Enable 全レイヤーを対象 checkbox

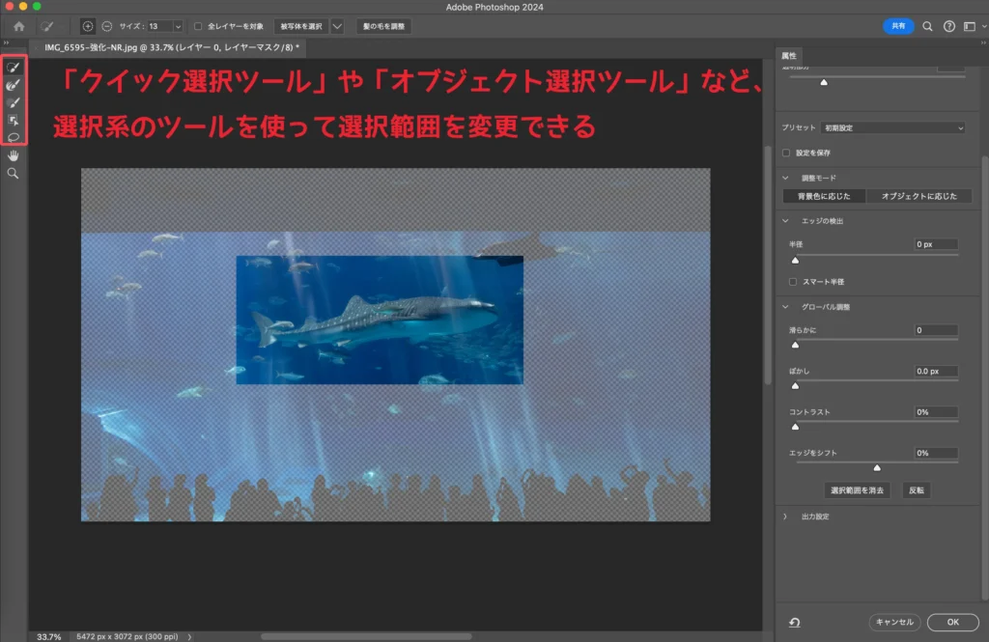[x=199, y=26]
